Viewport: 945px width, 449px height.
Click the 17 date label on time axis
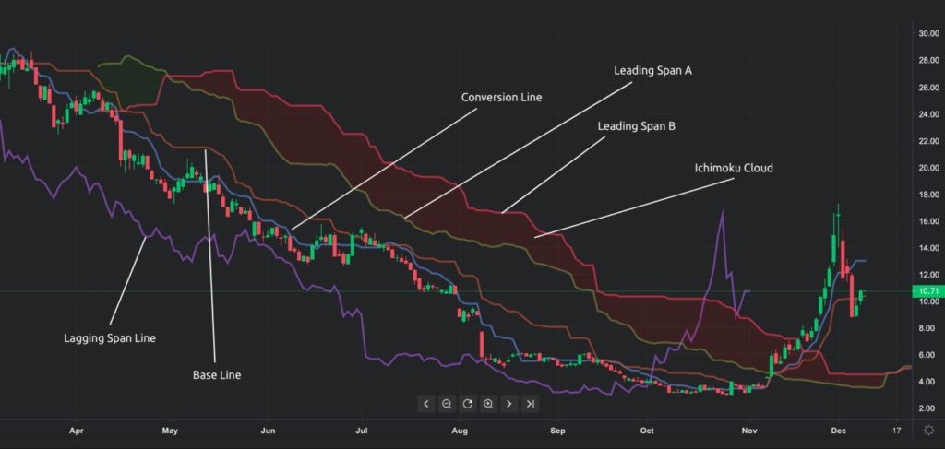point(896,431)
